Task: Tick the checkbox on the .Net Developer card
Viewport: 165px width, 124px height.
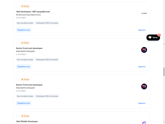Action: [x=18, y=6]
